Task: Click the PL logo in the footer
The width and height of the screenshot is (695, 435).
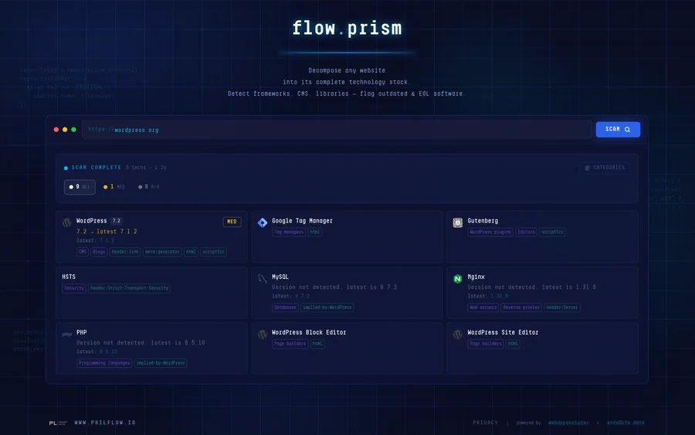Action: pyautogui.click(x=58, y=423)
